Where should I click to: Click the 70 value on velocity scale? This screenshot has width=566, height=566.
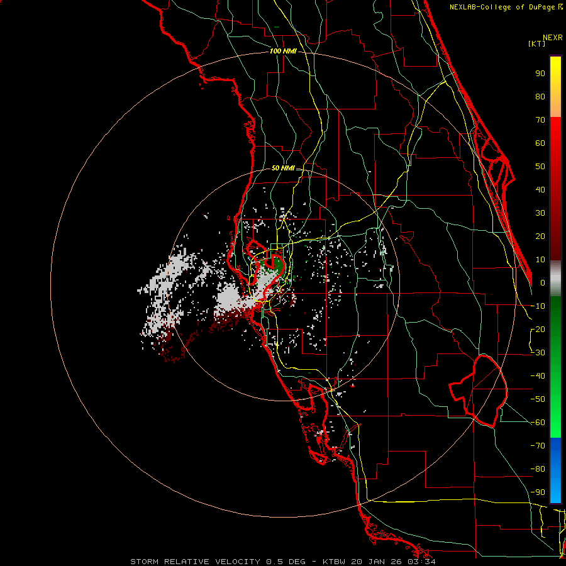[540, 120]
